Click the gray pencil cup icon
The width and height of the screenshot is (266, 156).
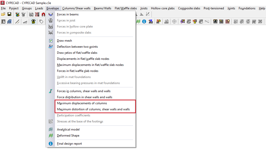tap(23, 14)
